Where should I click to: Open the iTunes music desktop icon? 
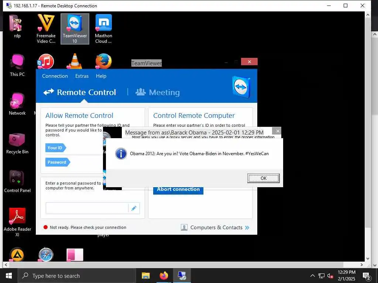click(46, 61)
